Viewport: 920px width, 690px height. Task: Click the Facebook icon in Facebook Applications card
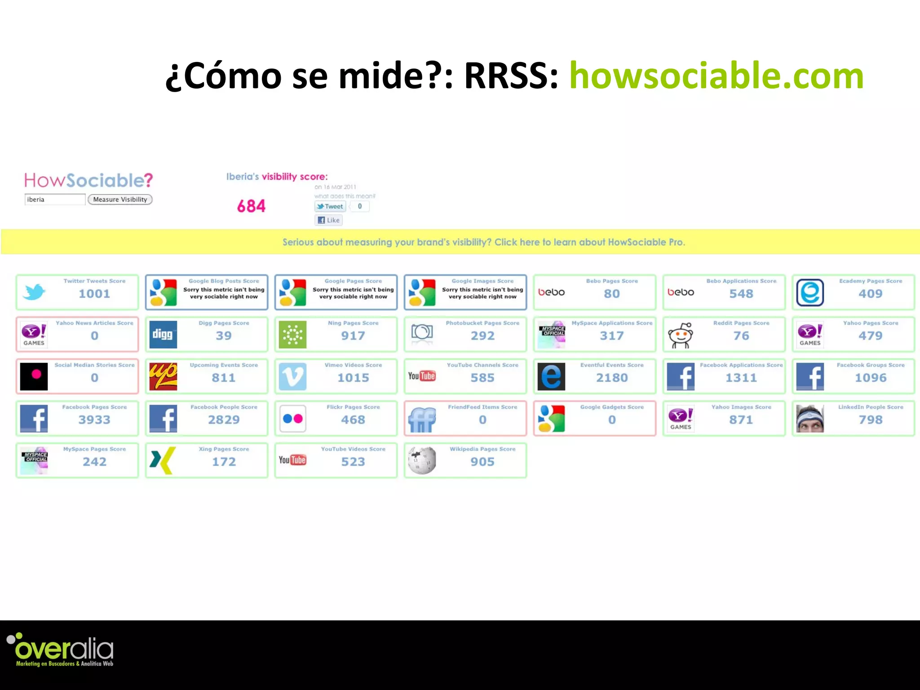pyautogui.click(x=681, y=376)
